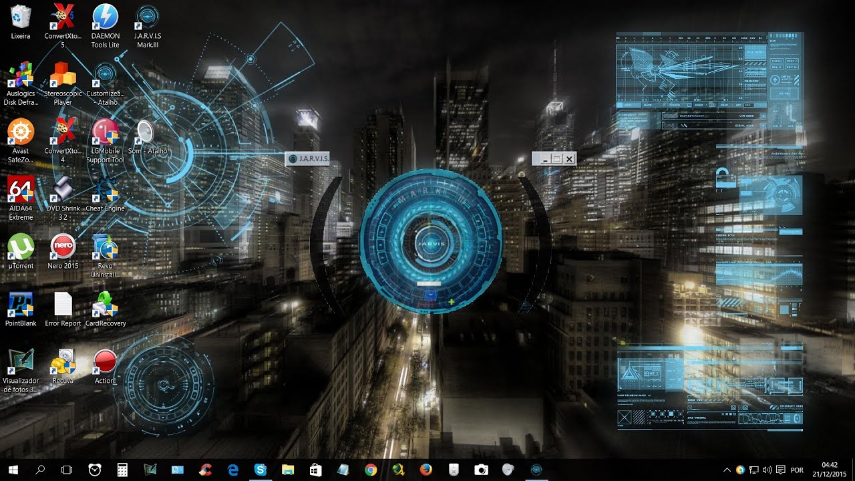Open CCleaner from the taskbar
The width and height of the screenshot is (855, 481).
point(205,470)
